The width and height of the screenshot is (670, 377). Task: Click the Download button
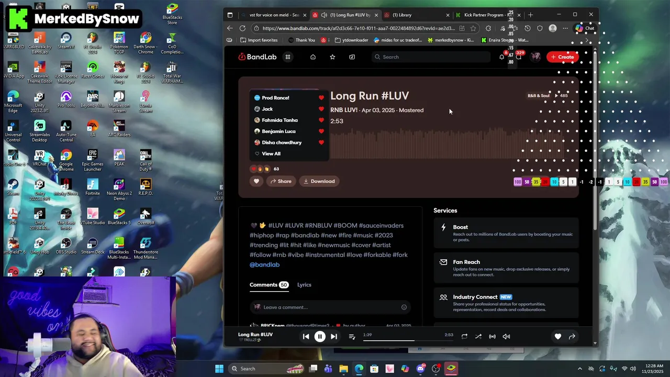(x=319, y=181)
